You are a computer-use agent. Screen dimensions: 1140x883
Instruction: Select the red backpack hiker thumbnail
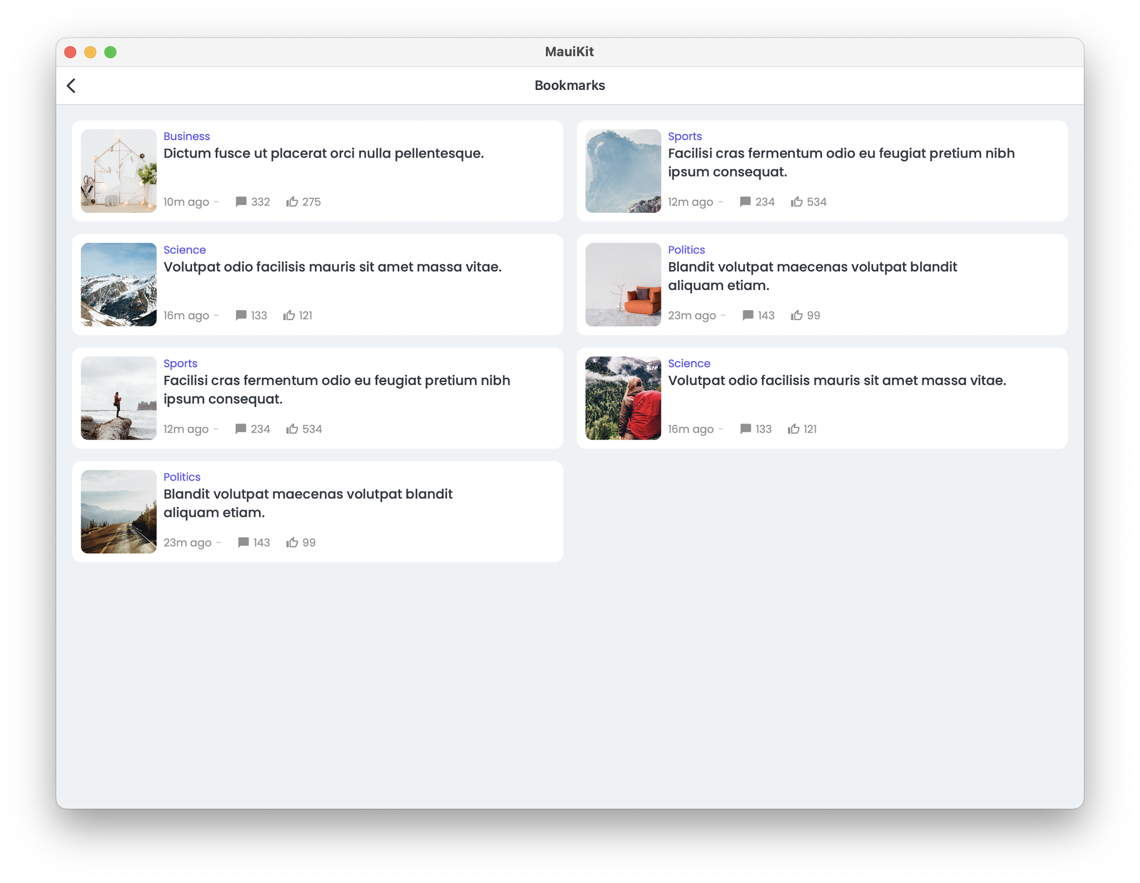[623, 398]
